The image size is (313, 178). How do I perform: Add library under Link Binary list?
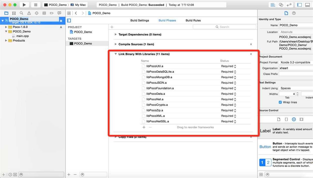pos(144,127)
